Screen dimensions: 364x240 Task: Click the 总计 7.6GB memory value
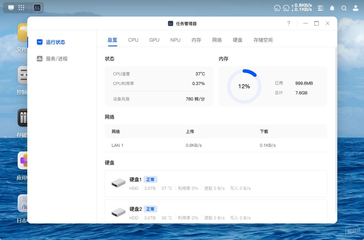click(301, 93)
